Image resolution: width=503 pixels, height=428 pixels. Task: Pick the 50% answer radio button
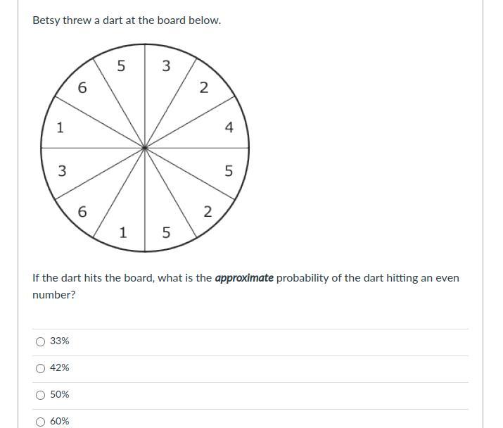41,395
